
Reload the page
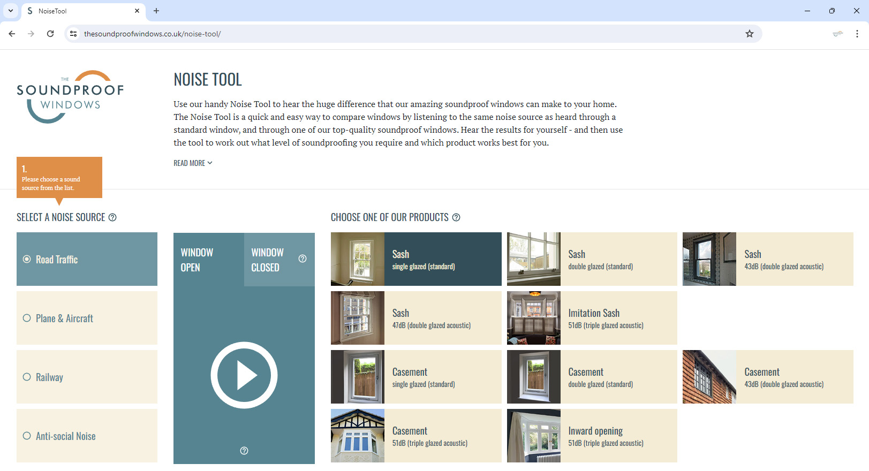tap(50, 34)
